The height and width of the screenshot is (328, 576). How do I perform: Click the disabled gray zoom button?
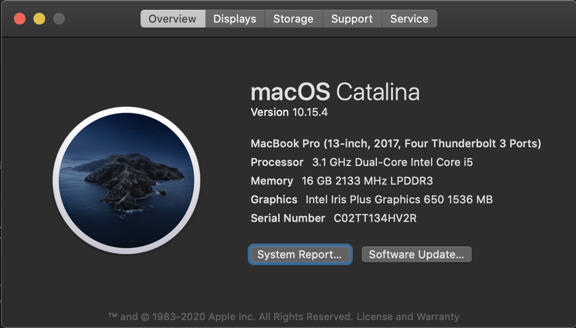[x=59, y=19]
